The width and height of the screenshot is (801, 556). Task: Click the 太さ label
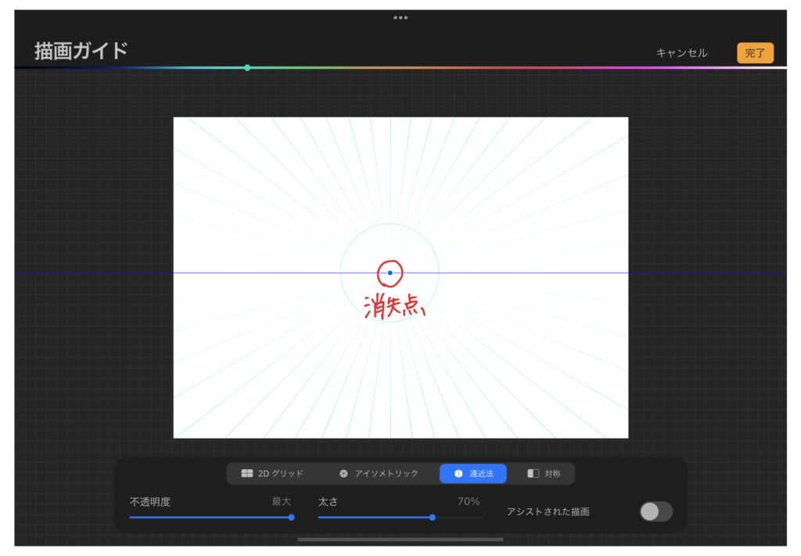pyautogui.click(x=328, y=502)
